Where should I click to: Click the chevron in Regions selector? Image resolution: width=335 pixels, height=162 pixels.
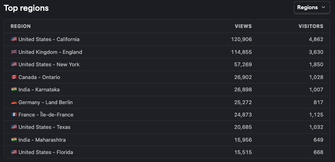click(323, 8)
